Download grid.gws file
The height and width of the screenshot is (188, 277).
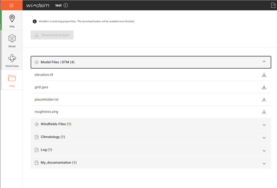[264, 87]
